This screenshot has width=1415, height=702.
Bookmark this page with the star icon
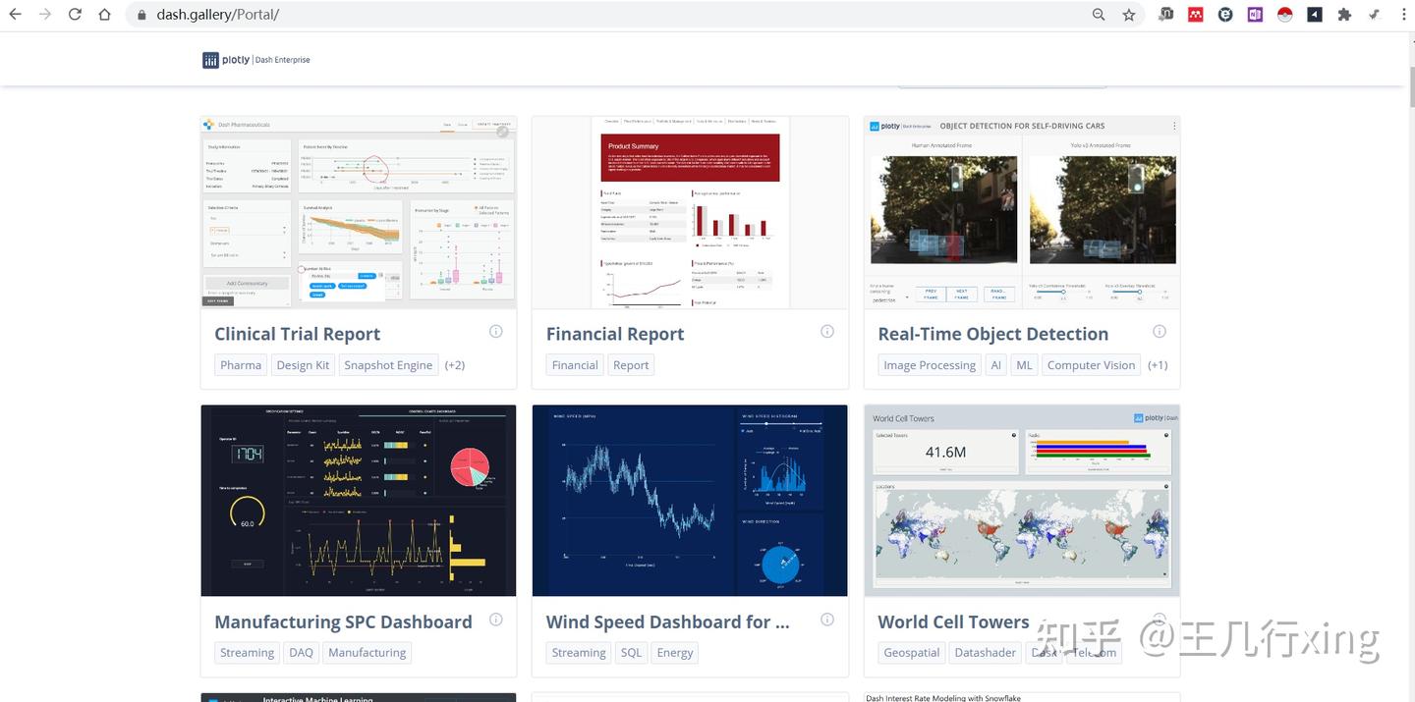[x=1129, y=15]
